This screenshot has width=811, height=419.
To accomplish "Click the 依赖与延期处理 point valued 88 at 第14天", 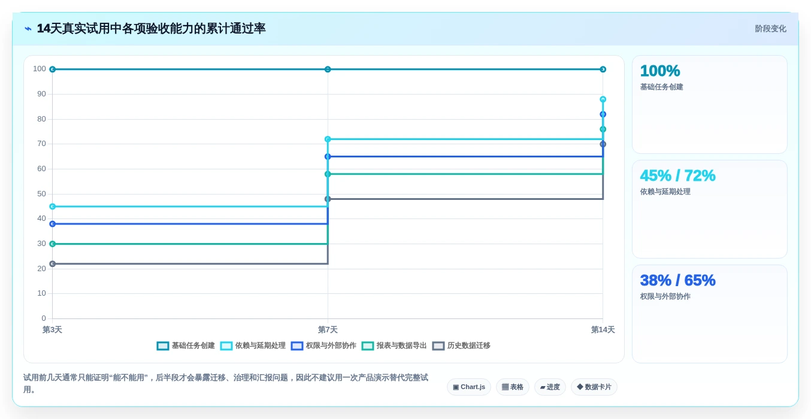I will [603, 99].
